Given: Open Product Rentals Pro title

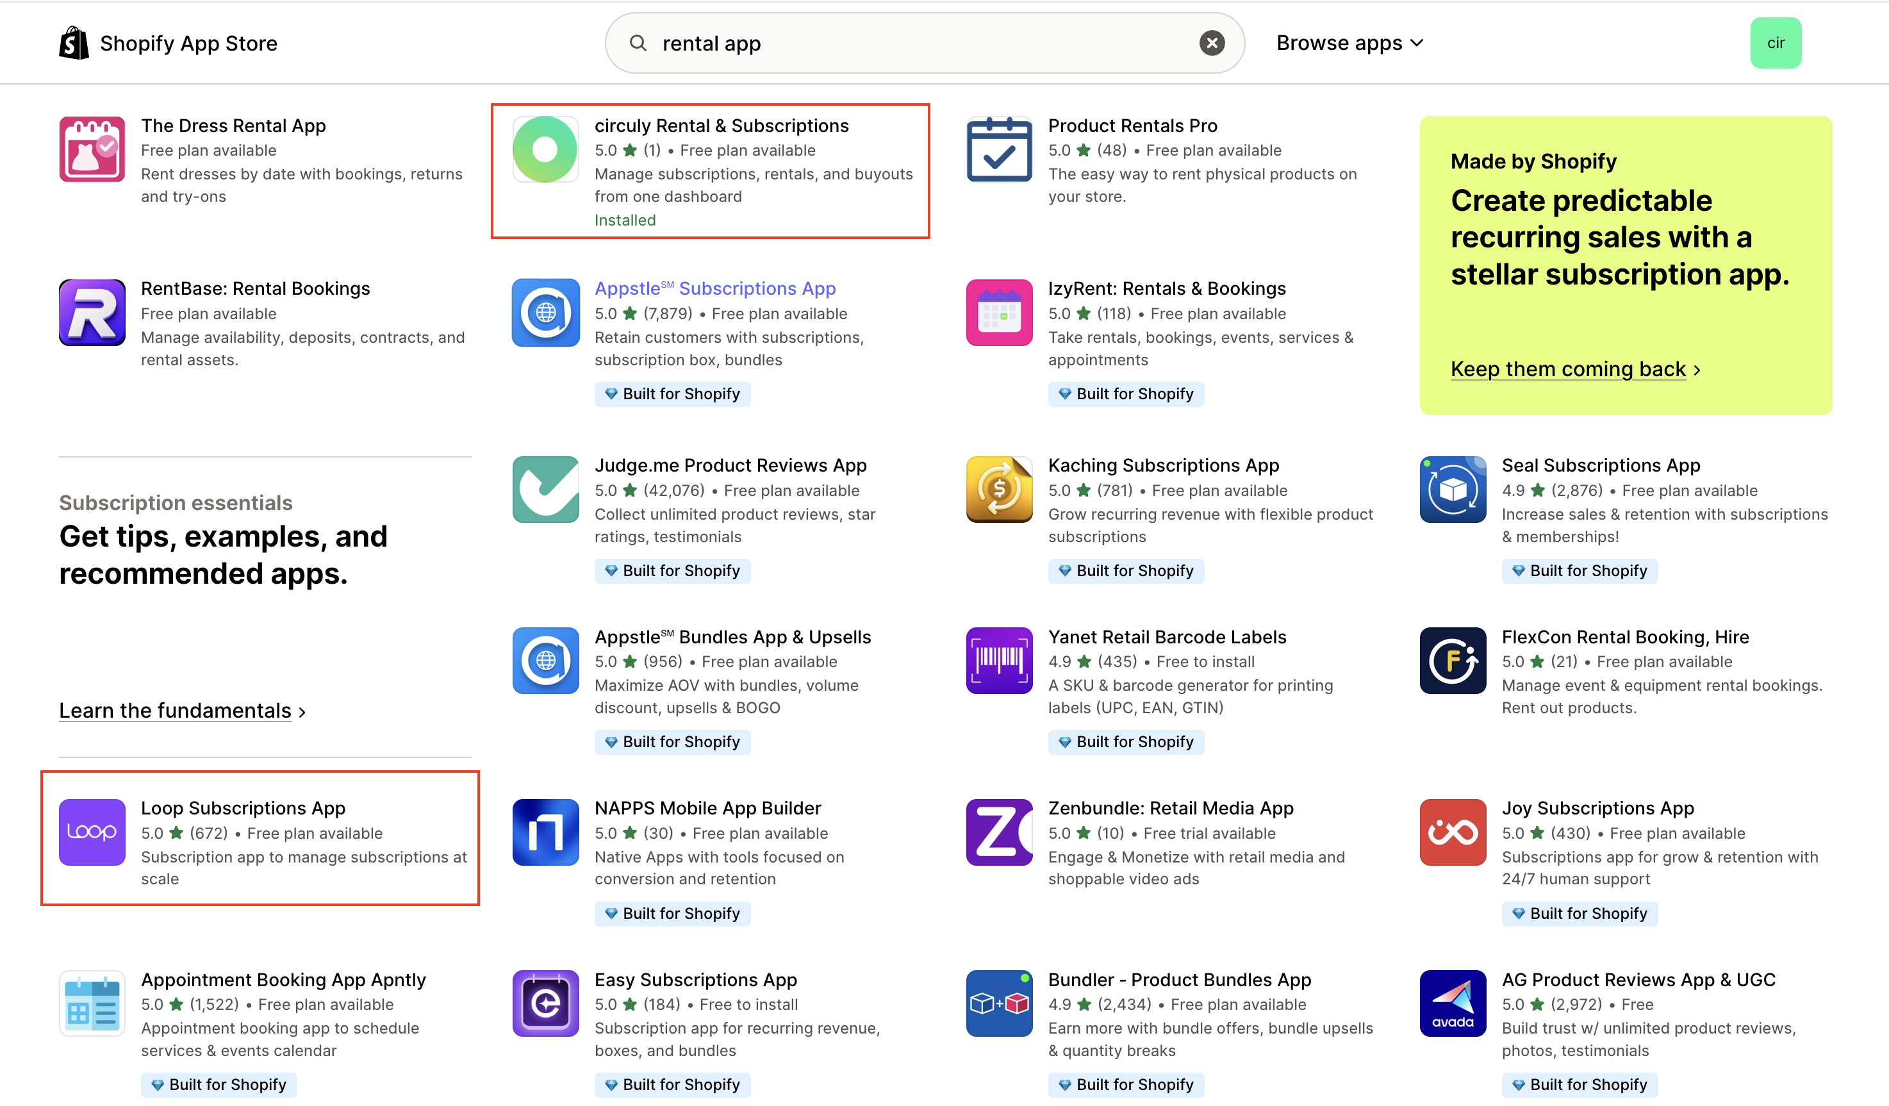Looking at the screenshot, I should (1133, 125).
